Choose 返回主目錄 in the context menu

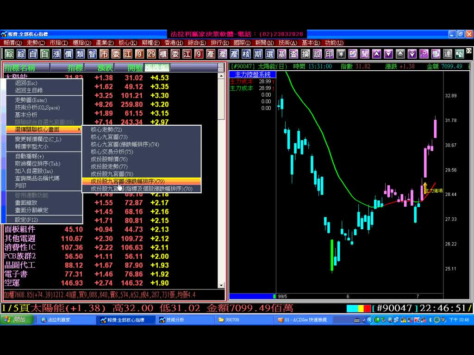coord(44,90)
